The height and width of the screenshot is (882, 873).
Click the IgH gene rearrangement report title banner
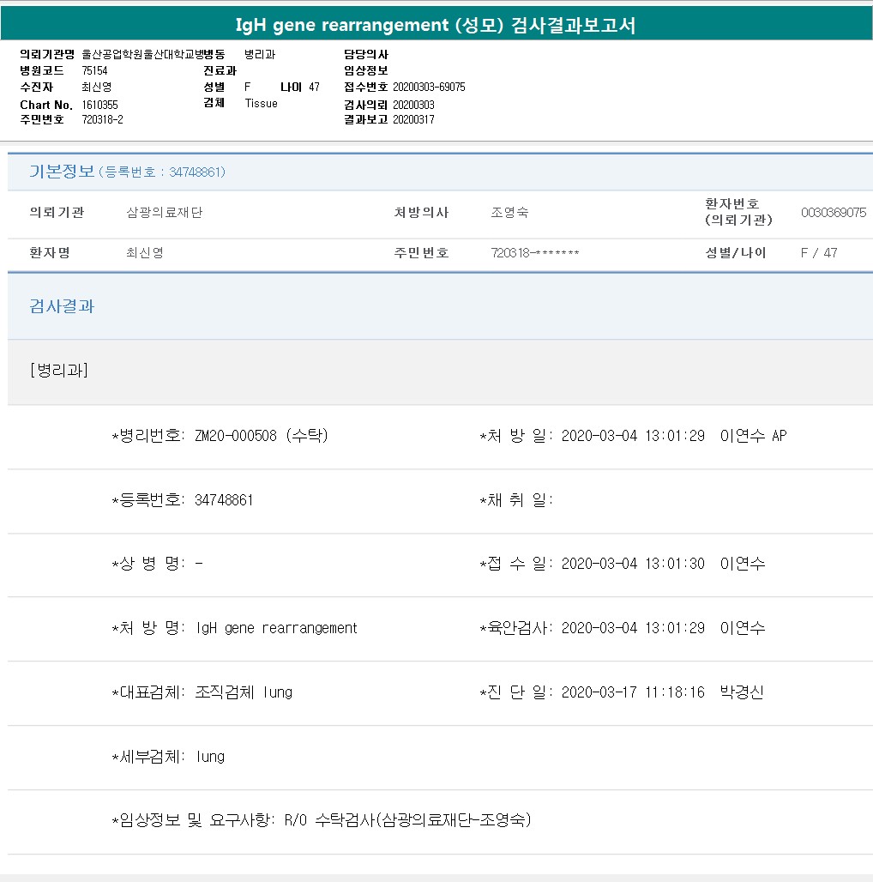[x=436, y=25]
